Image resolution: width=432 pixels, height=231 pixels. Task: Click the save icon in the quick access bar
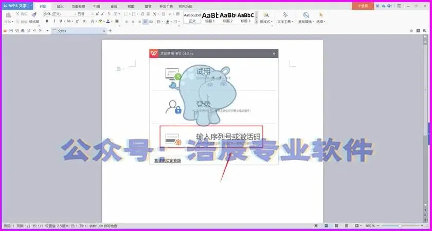click(x=11, y=31)
